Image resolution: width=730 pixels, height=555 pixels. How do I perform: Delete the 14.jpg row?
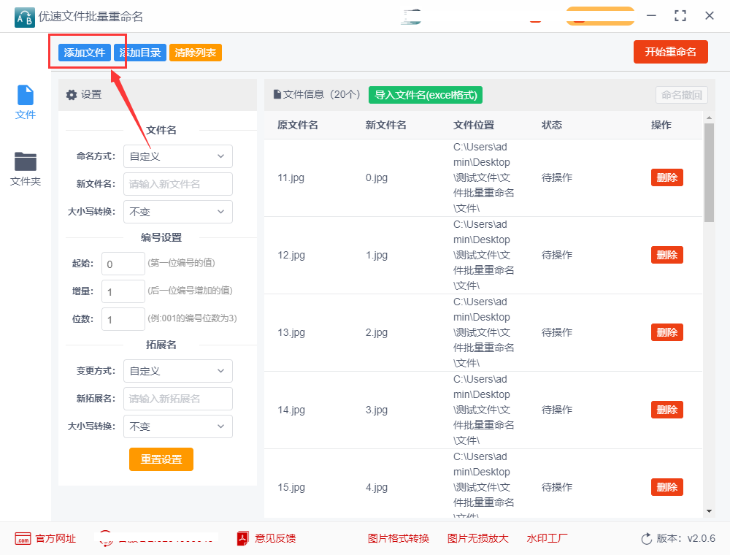point(666,410)
